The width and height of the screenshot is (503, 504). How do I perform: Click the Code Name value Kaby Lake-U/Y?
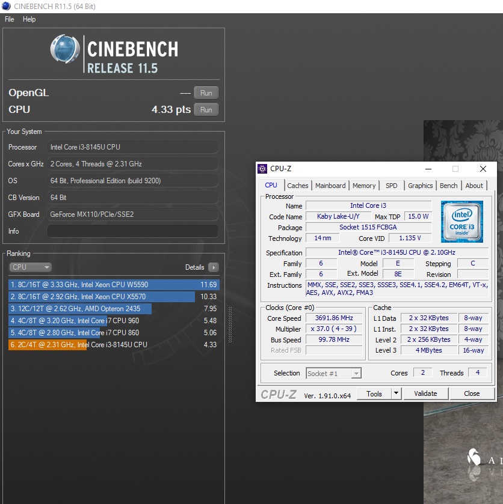click(338, 216)
